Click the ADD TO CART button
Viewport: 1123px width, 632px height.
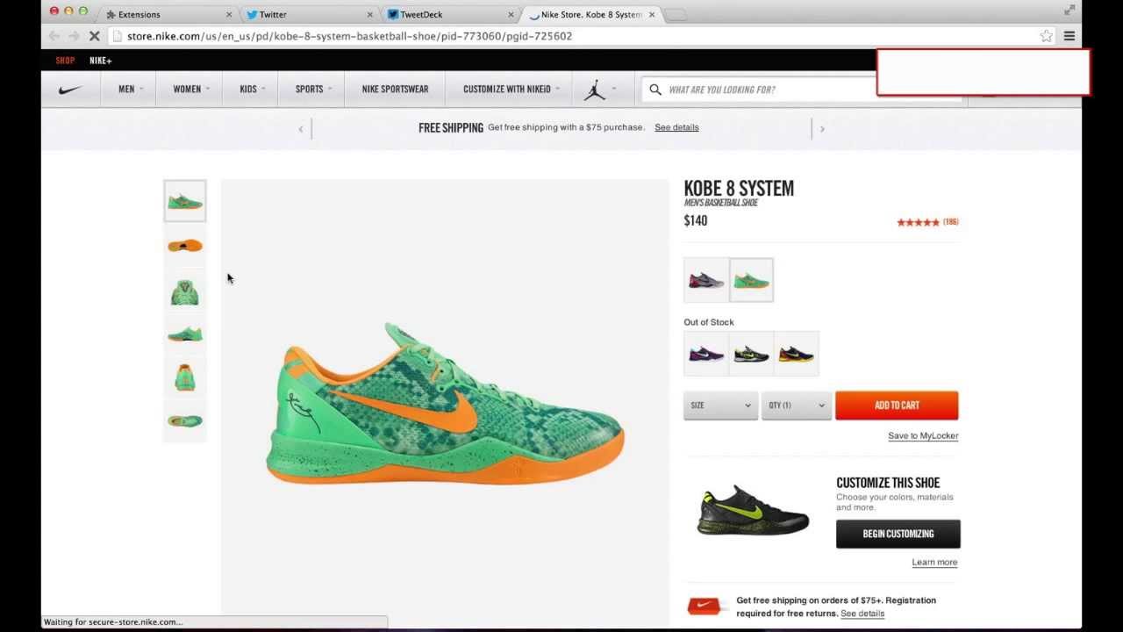tap(897, 406)
